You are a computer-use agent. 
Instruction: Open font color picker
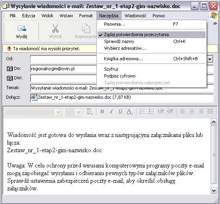coord(130,112)
